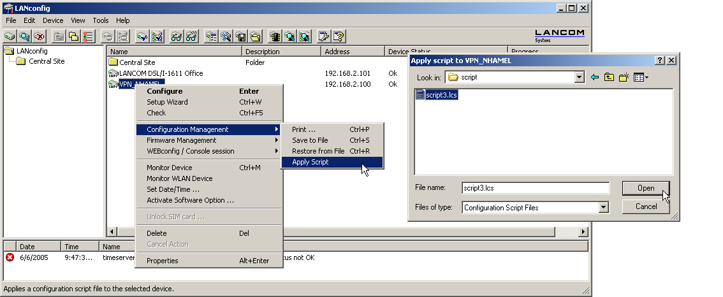Select the script3.lcs file icon
Screen dimensions: 723x297
(420, 95)
